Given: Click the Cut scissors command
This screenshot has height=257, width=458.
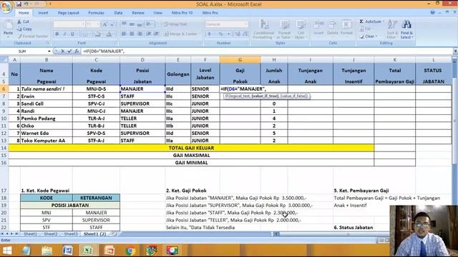Looking at the screenshot, I should 24,21.
